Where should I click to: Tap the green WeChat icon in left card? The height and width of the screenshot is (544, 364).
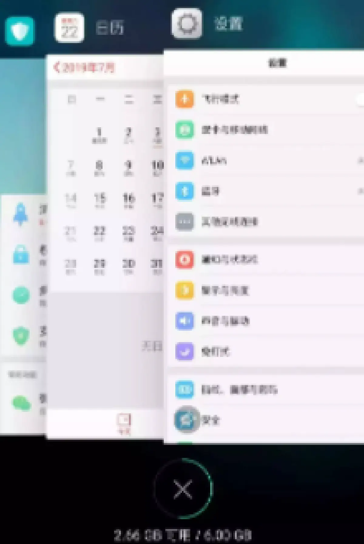point(21,403)
